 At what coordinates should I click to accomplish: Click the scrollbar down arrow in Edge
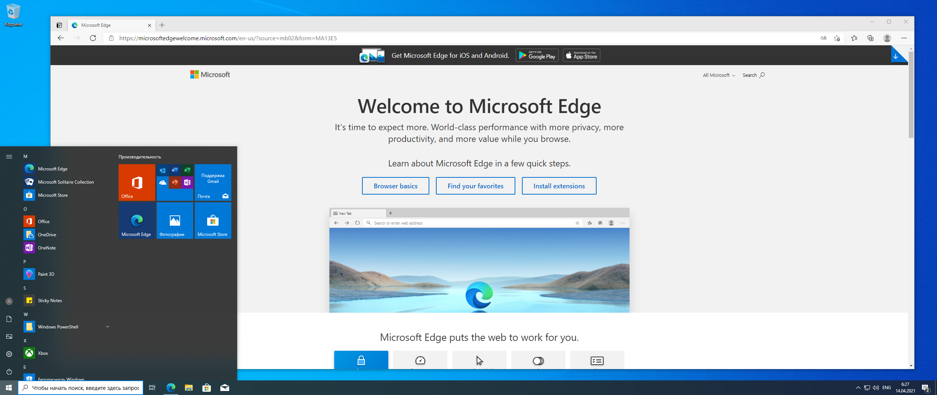pyautogui.click(x=911, y=366)
